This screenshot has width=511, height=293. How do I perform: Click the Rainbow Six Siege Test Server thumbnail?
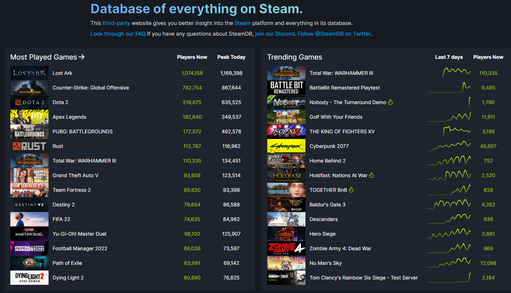coord(286,278)
